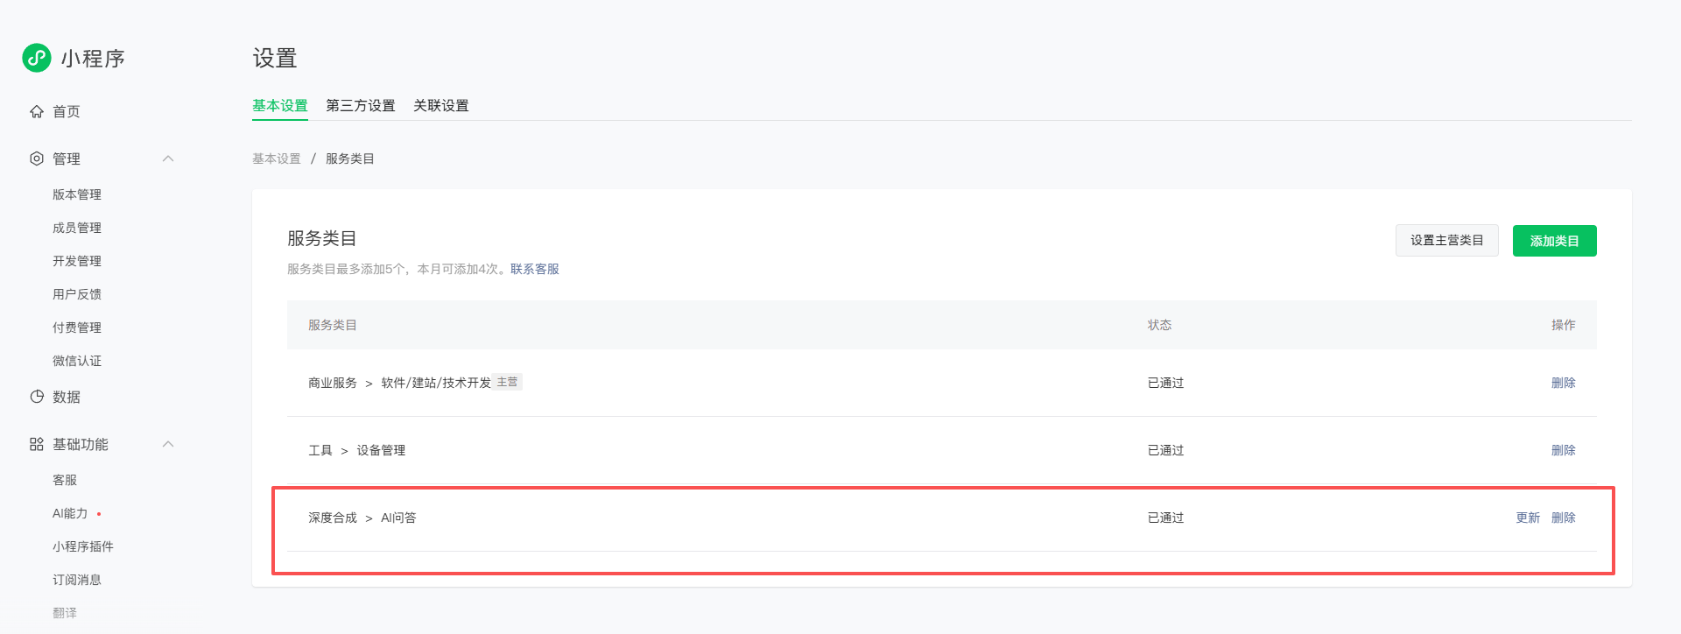Go back via 基本设置 breadcrumb
The width and height of the screenshot is (1681, 634).
pyautogui.click(x=277, y=158)
